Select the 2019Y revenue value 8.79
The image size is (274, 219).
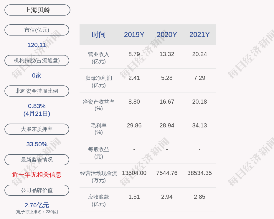(134, 54)
